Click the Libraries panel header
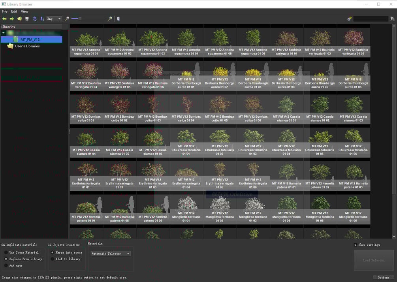The width and height of the screenshot is (397, 282). [31, 26]
